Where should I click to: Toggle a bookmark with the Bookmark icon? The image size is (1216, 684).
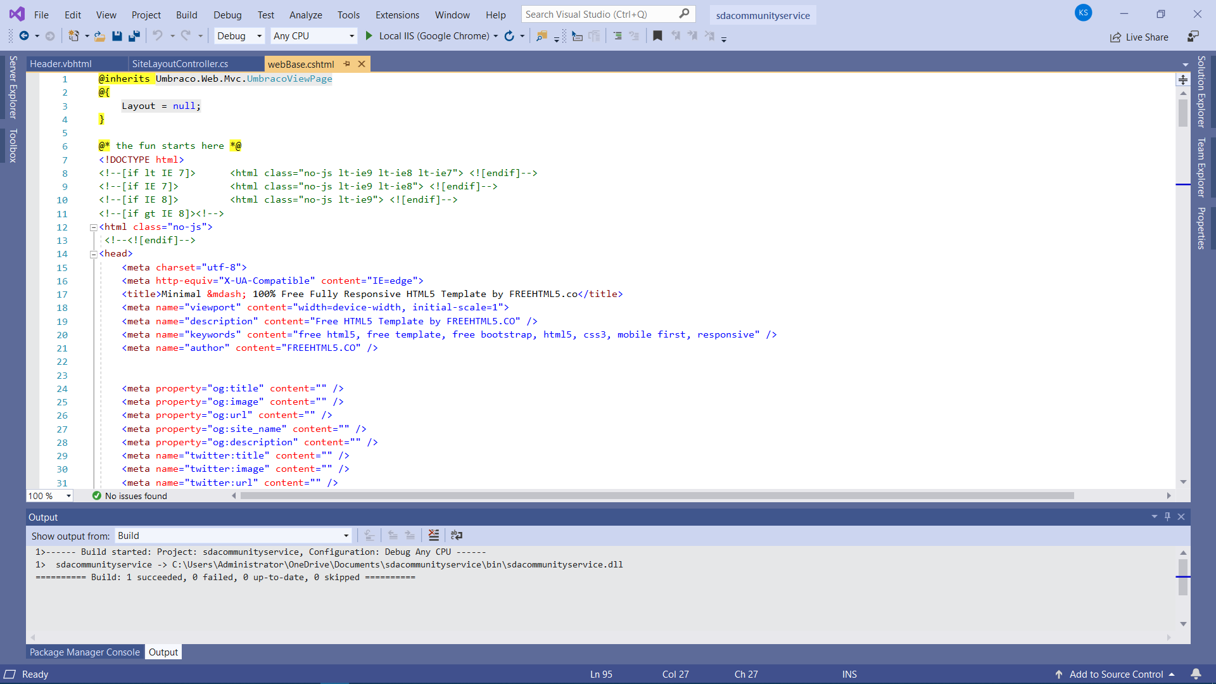coord(657,36)
